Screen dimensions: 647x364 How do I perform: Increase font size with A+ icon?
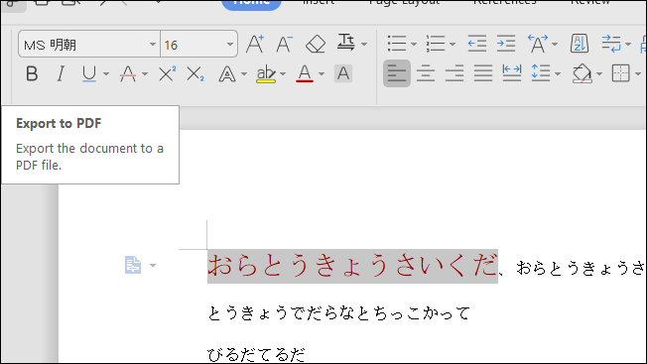[255, 44]
